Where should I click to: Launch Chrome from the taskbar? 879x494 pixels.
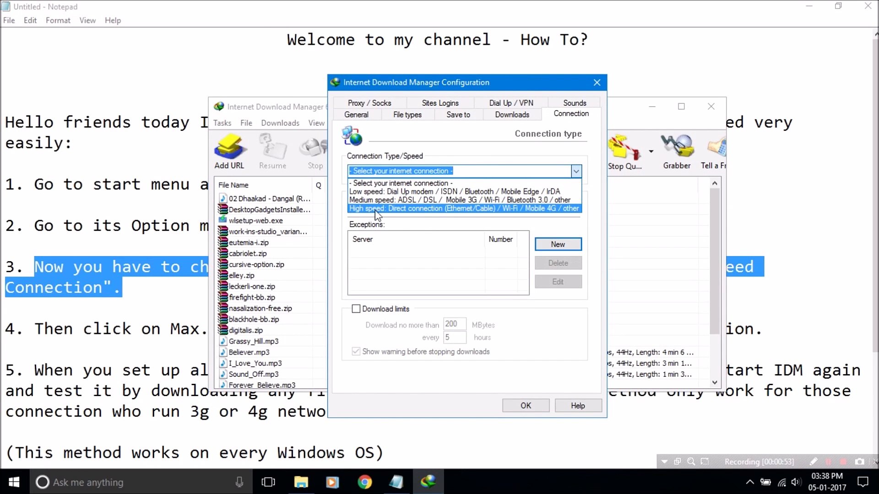click(364, 482)
